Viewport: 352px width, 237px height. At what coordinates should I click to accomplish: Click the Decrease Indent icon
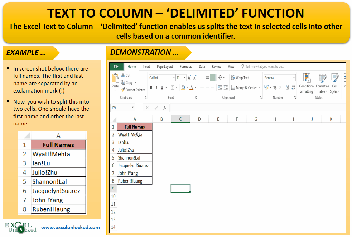[220, 87]
